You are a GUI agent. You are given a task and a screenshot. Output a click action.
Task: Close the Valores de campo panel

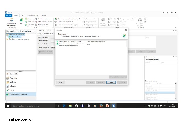pos(176,57)
